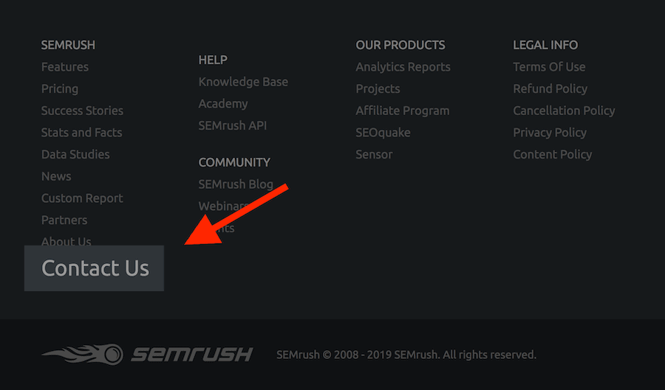Open the highlighted Contact Us link

[x=95, y=268]
